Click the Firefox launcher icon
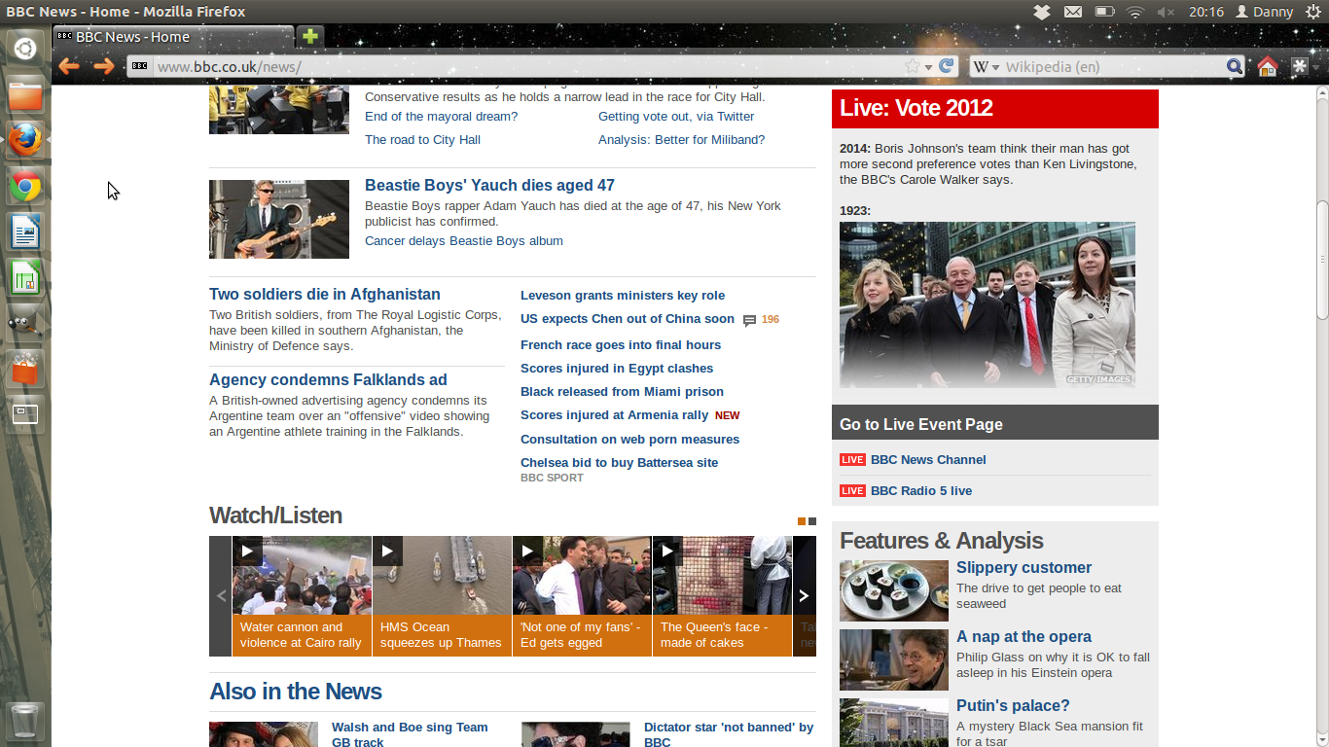The width and height of the screenshot is (1329, 747). tap(25, 141)
